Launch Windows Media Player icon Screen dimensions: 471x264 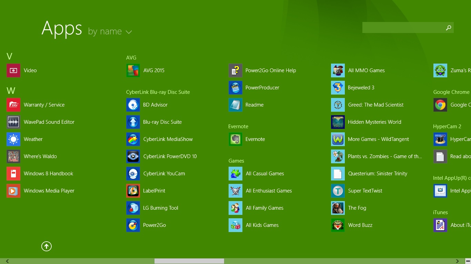[x=13, y=191]
